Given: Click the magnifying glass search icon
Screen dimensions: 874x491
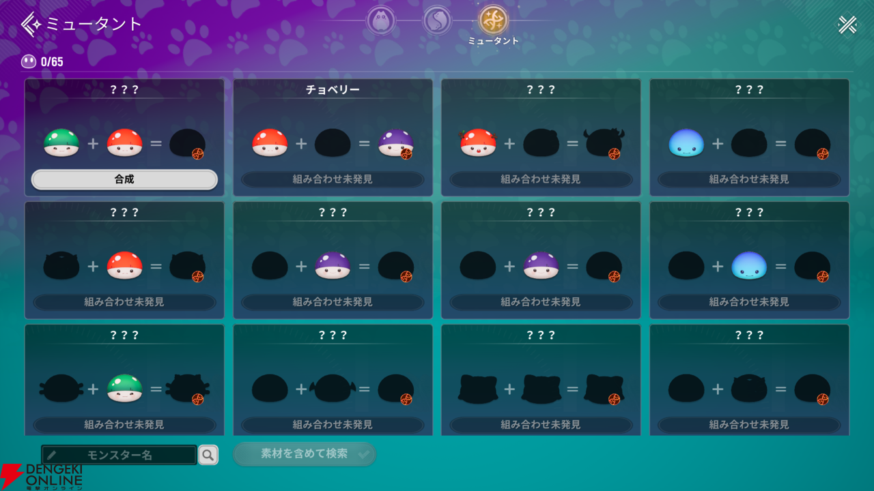Looking at the screenshot, I should (208, 455).
